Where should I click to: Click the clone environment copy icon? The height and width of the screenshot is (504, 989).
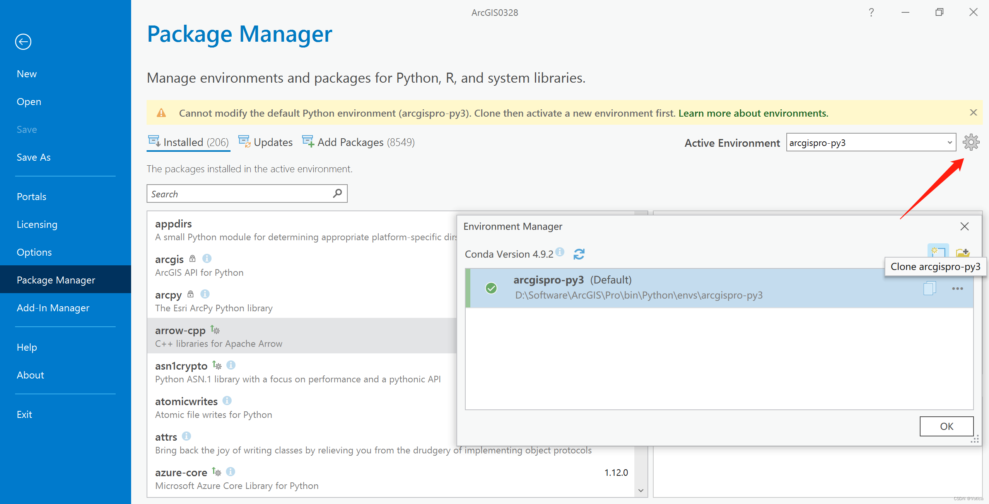[x=929, y=288]
